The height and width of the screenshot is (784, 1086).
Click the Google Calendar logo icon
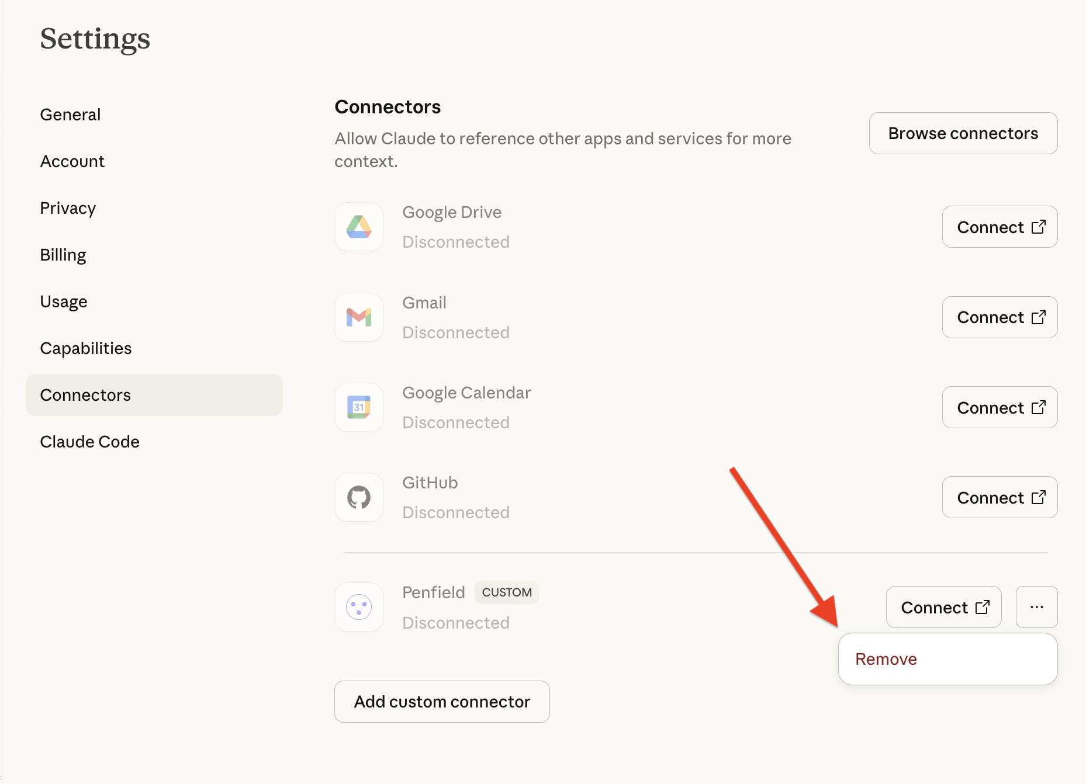click(x=359, y=407)
